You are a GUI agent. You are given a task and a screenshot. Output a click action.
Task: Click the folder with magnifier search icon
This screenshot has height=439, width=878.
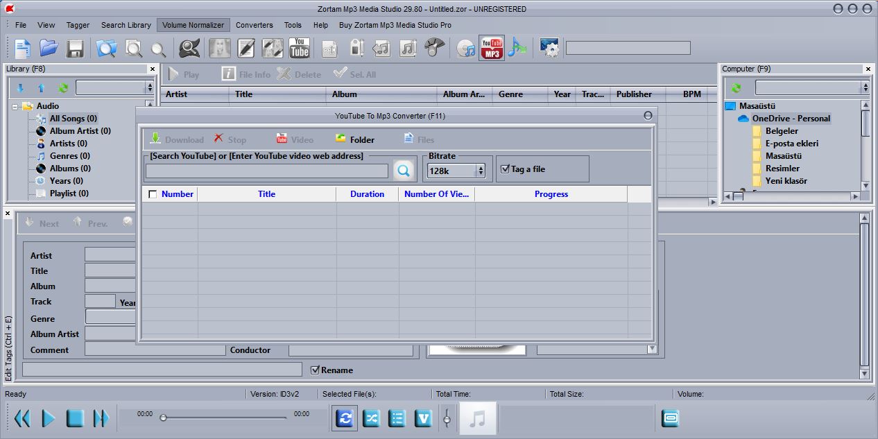[x=107, y=49]
